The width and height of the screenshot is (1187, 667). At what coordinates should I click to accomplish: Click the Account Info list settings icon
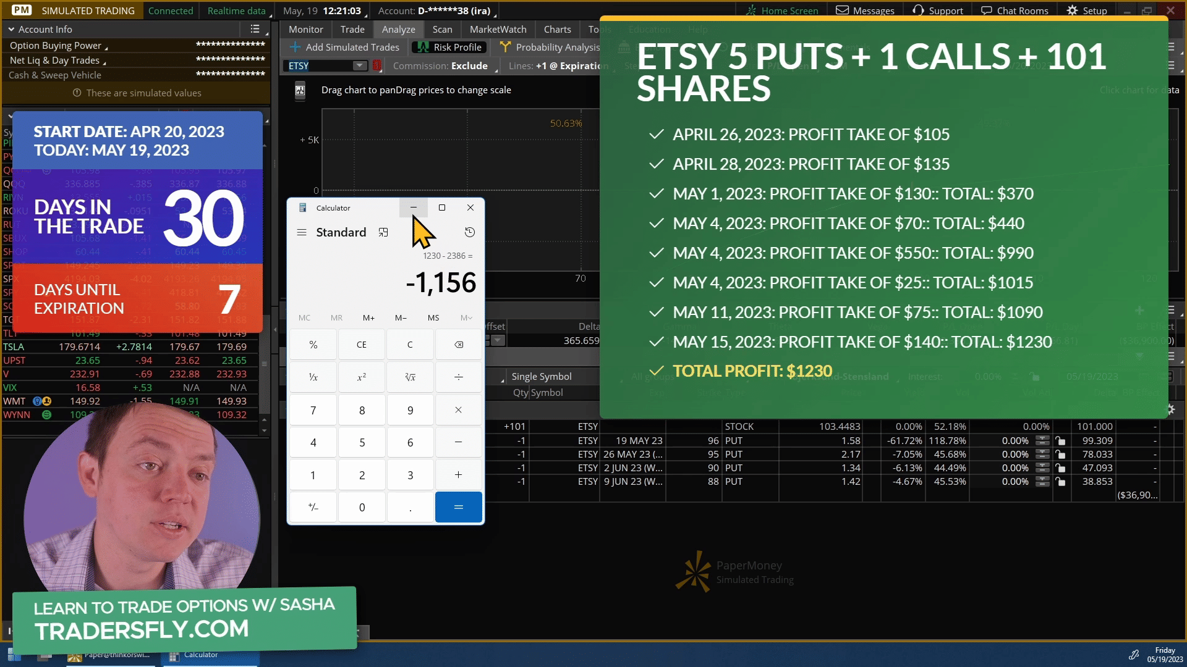[x=255, y=29]
